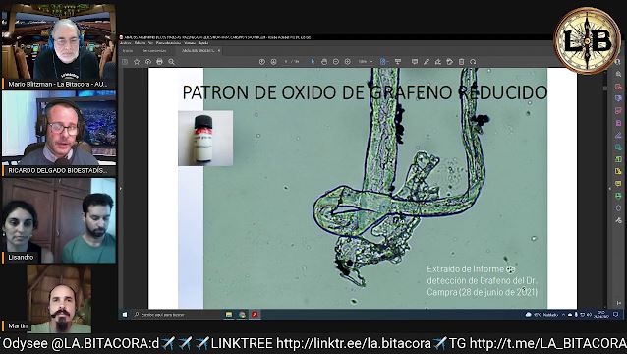Viewport: 627px width, 355px height.
Task: Open Chrome from the taskbar
Action: [x=242, y=315]
